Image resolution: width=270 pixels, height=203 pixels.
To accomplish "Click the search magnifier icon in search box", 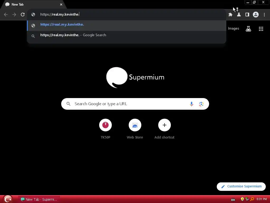I will click(69, 104).
